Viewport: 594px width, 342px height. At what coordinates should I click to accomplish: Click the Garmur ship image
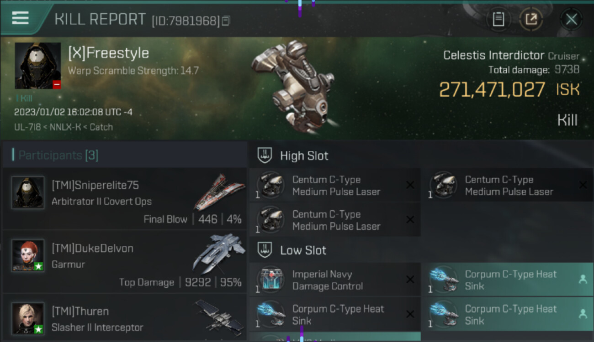tap(219, 254)
